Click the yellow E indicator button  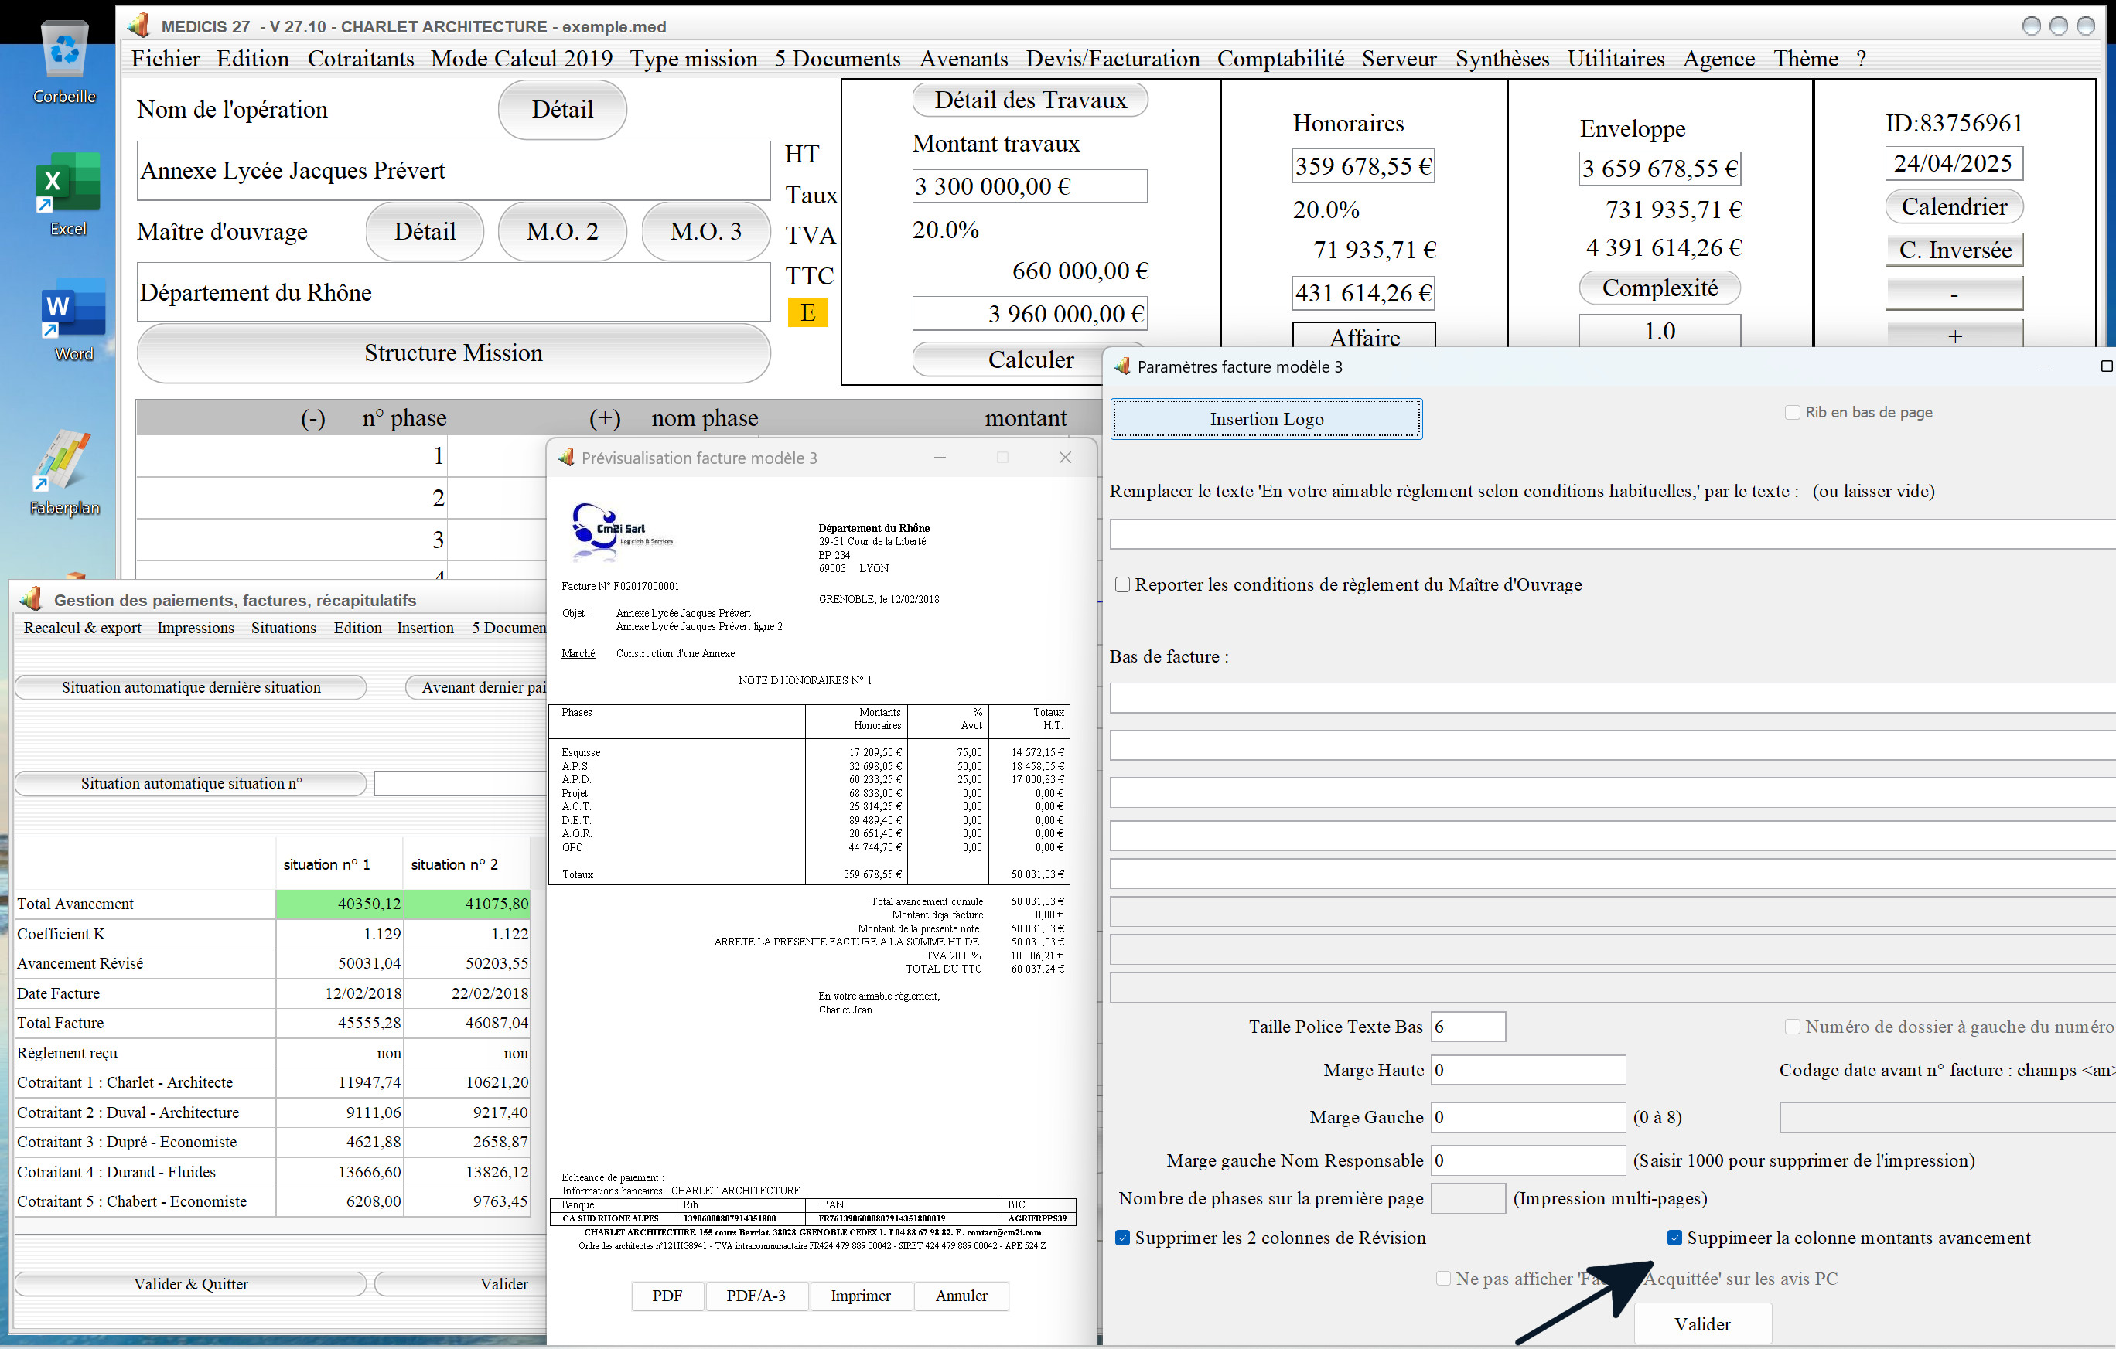click(x=807, y=312)
